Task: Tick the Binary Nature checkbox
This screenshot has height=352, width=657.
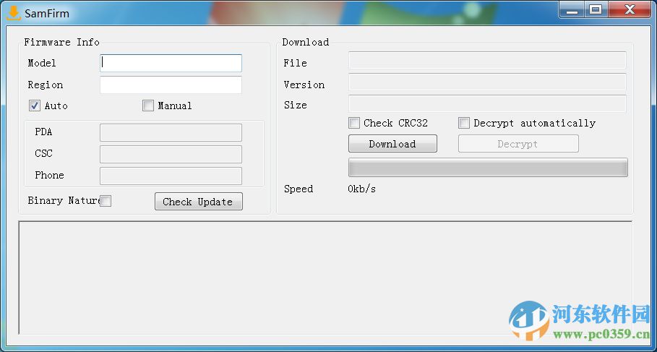Action: pyautogui.click(x=106, y=201)
